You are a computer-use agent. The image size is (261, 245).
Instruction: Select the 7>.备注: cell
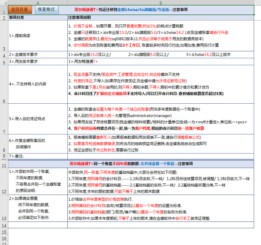pyautogui.click(x=38, y=156)
